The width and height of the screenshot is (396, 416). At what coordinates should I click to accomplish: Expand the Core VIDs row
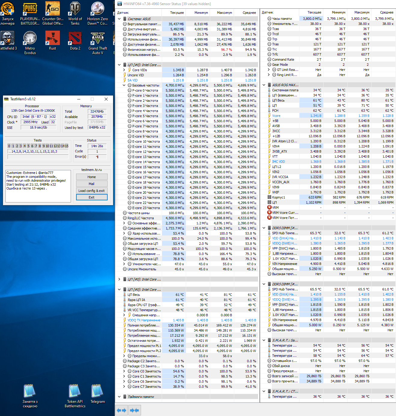pos(124,70)
